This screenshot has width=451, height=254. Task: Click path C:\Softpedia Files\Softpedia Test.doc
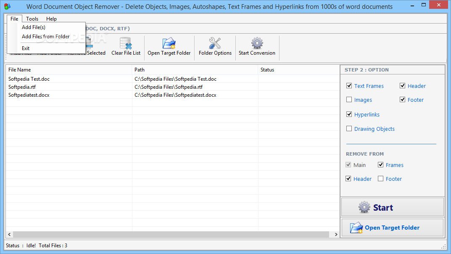point(175,79)
